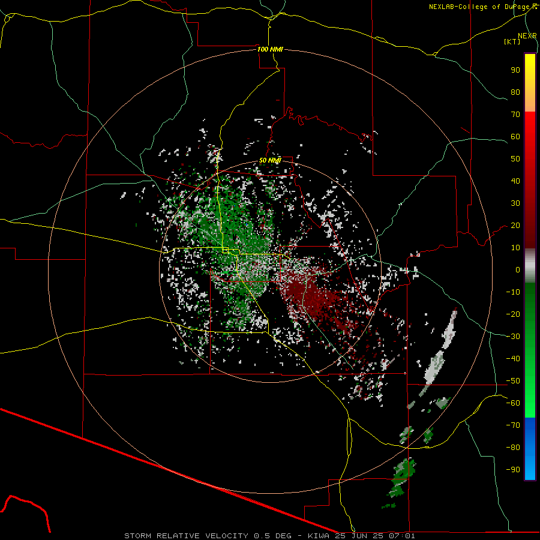
Task: Click the -10 value on velocity scale
Action: click(x=513, y=292)
